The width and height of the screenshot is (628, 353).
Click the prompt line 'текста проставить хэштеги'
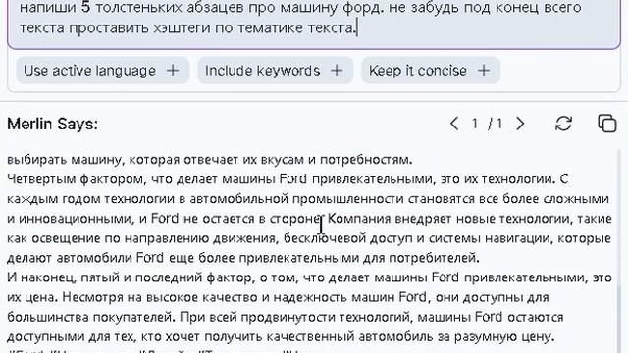187,28
